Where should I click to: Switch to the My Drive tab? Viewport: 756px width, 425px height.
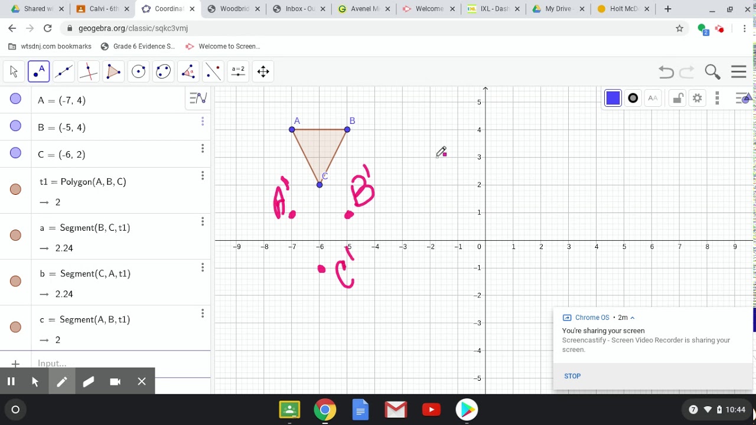[559, 9]
